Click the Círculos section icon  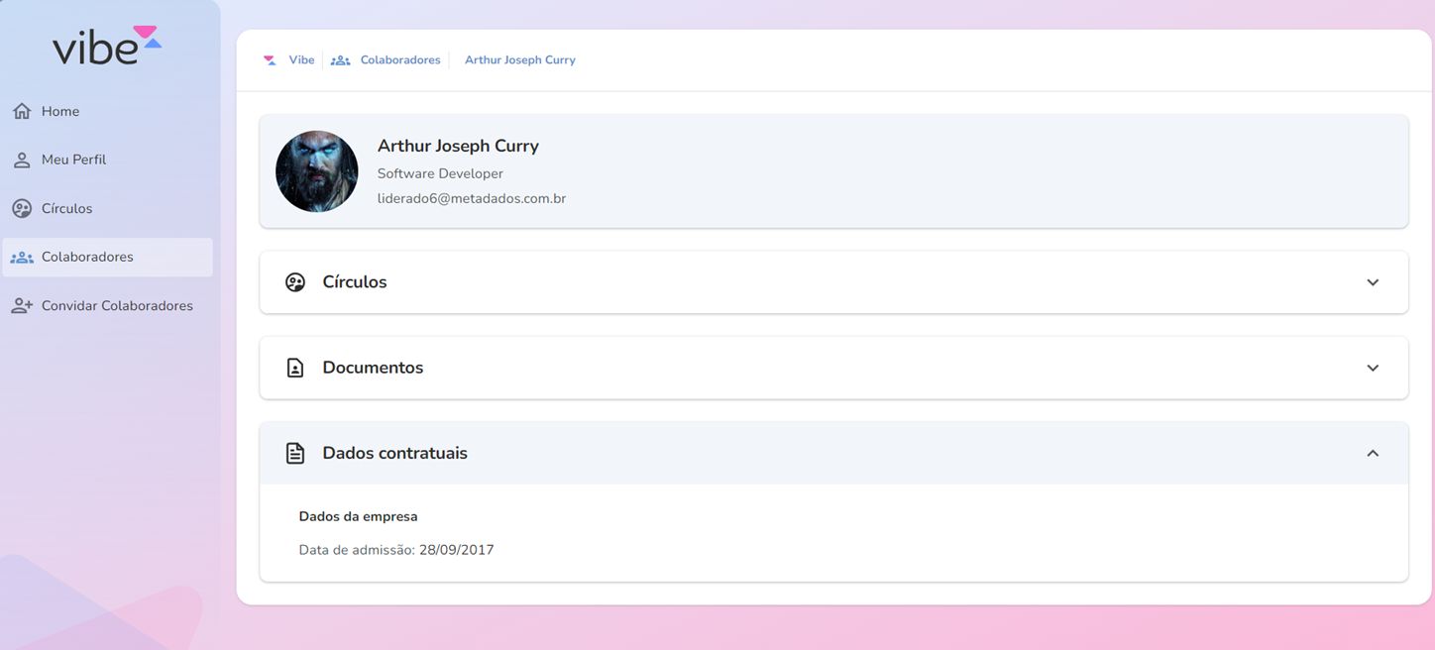point(295,282)
